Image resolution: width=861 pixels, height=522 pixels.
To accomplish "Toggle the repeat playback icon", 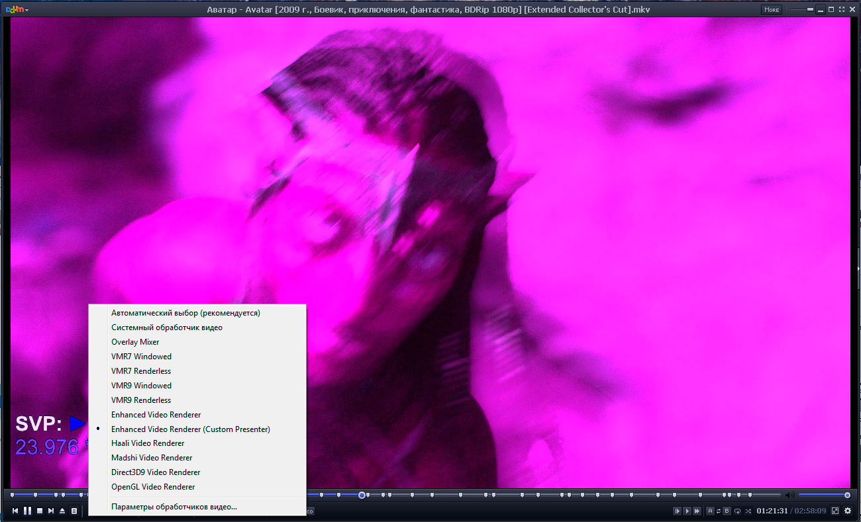I will tap(737, 511).
